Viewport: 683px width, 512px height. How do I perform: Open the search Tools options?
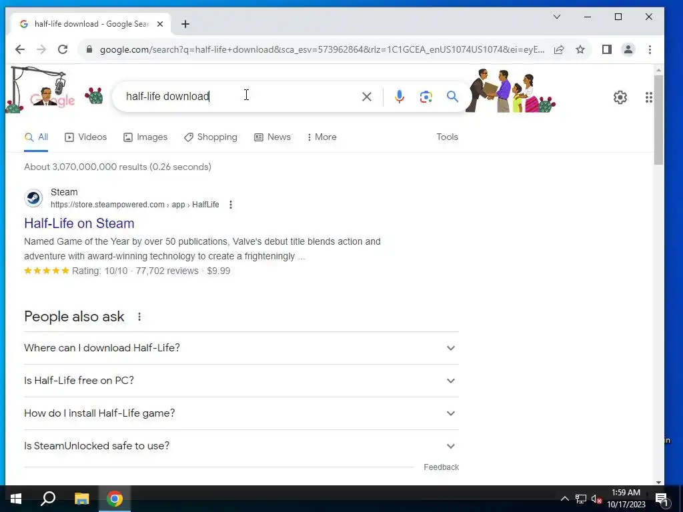[x=448, y=137]
